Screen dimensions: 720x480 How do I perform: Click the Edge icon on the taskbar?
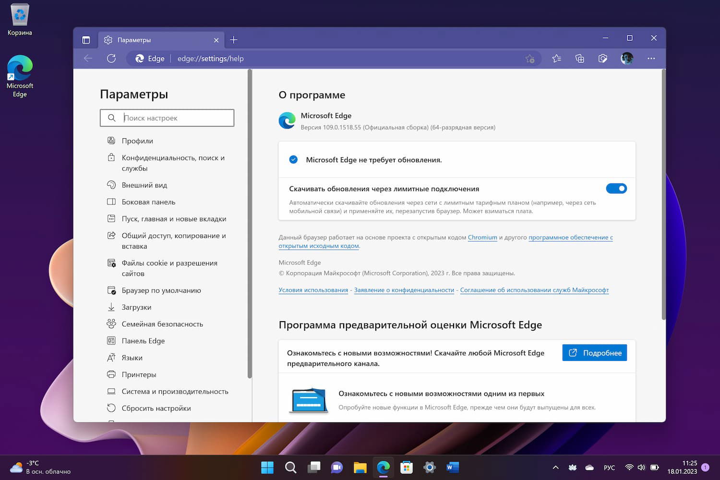coord(384,467)
